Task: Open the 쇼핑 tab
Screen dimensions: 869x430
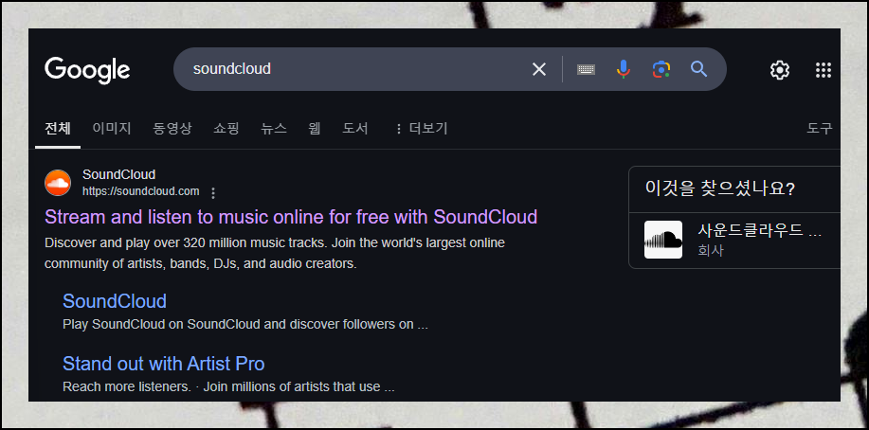Action: [226, 129]
